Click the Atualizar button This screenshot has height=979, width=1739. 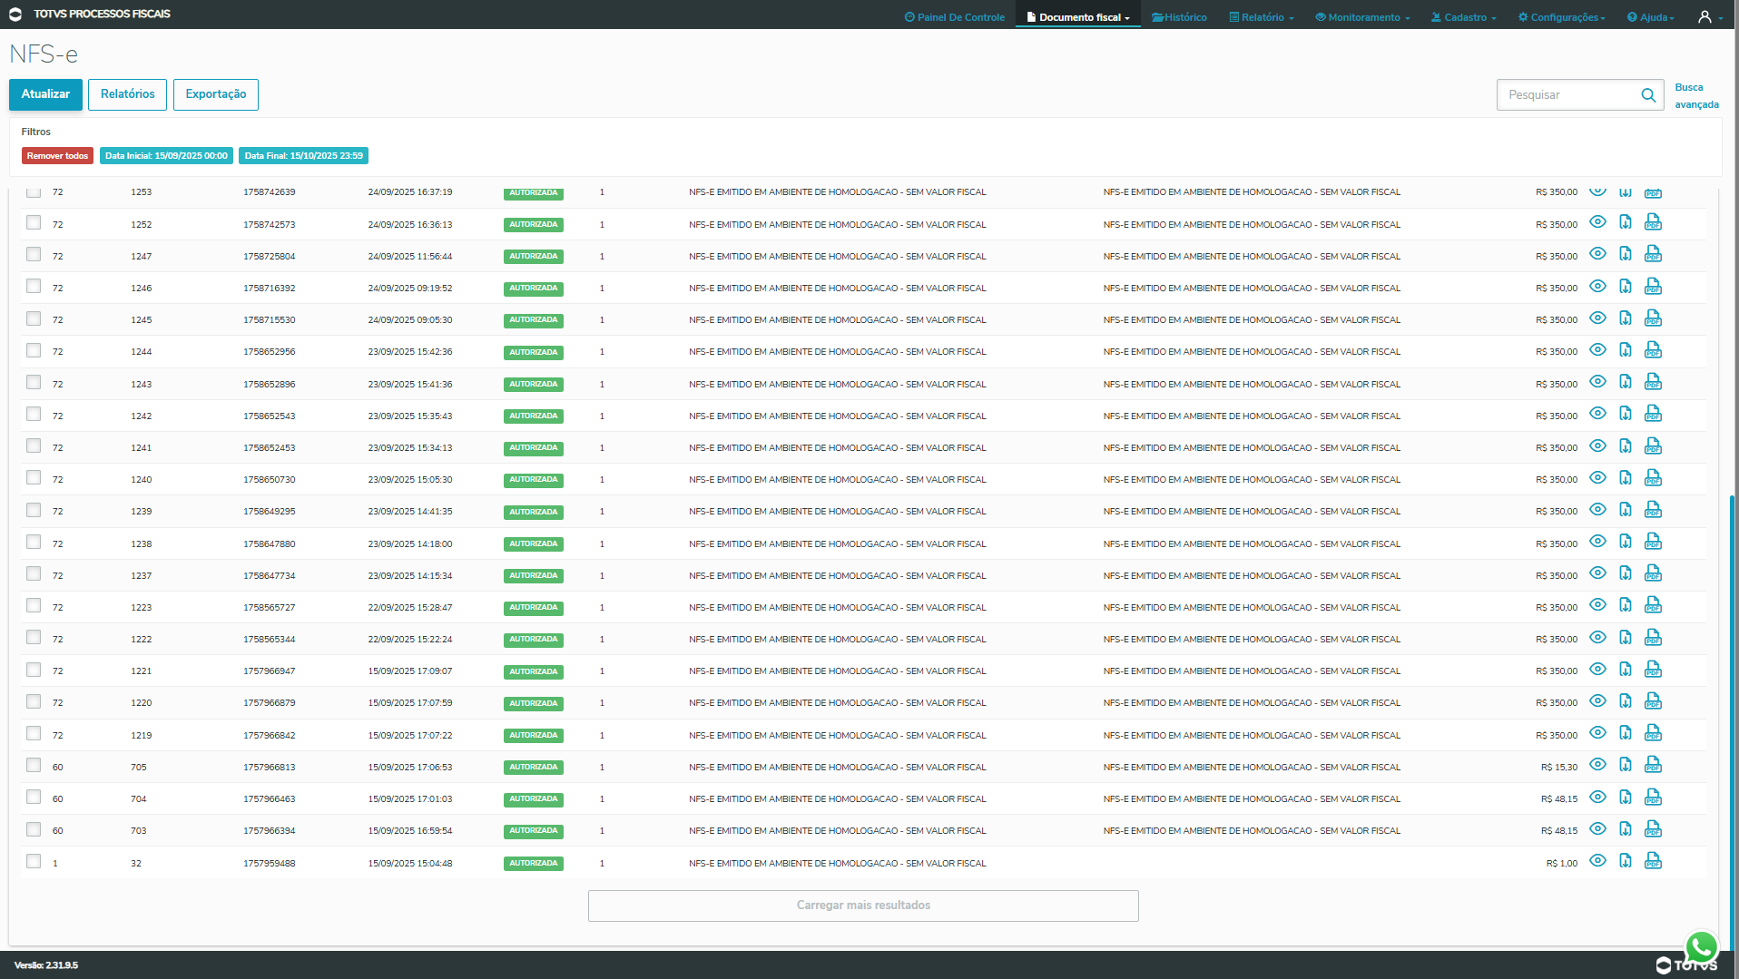(x=45, y=94)
